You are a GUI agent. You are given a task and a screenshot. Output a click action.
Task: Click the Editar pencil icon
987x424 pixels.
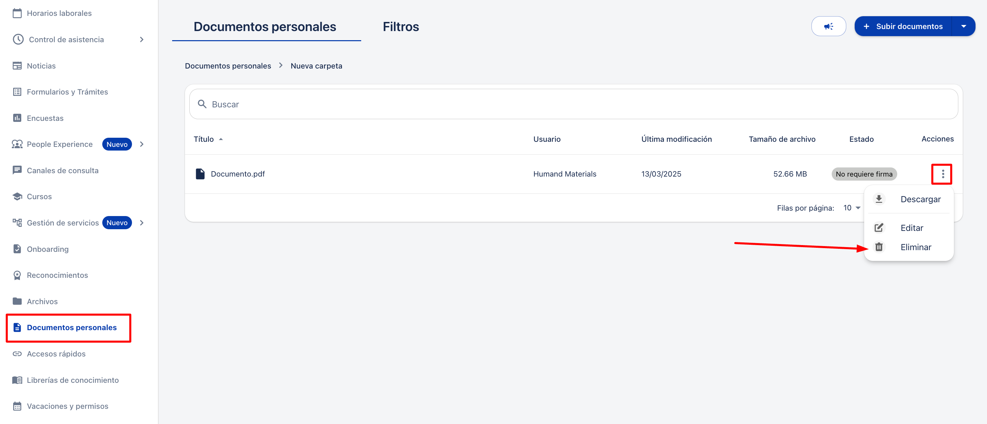[x=879, y=228]
